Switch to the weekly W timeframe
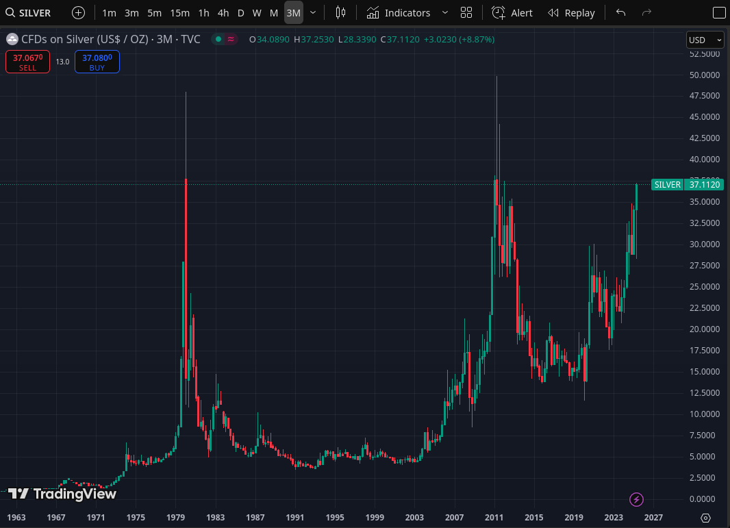The width and height of the screenshot is (730, 528). [257, 12]
